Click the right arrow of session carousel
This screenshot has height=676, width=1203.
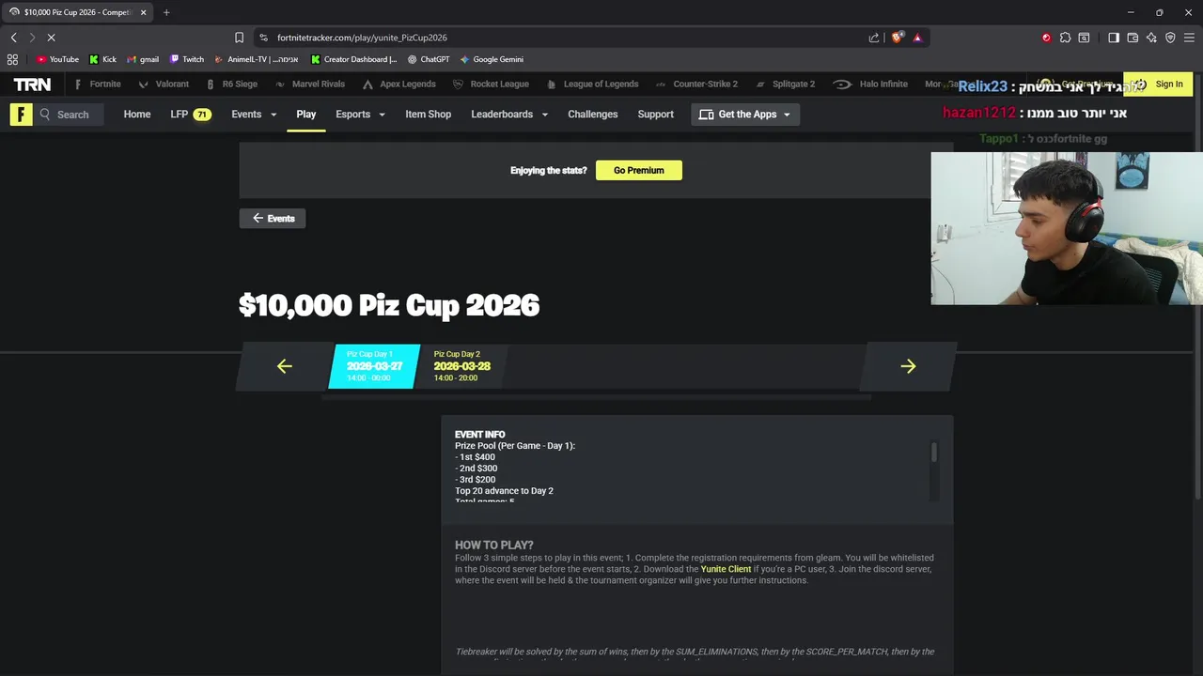tap(908, 366)
